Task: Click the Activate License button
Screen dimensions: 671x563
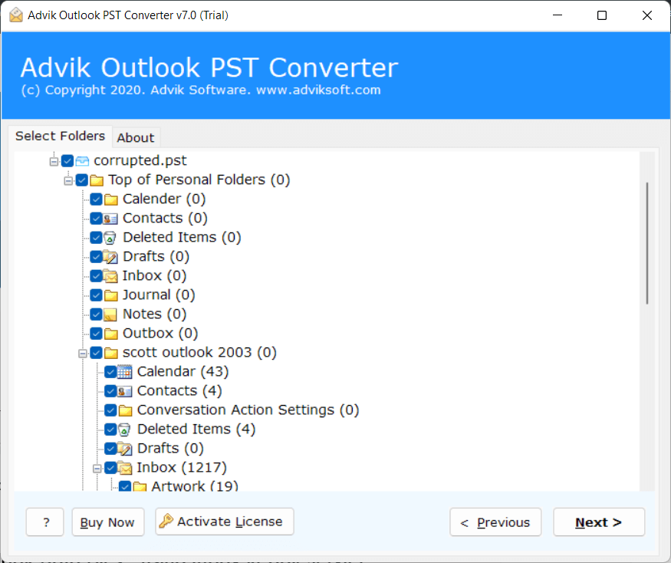Action: pos(224,522)
